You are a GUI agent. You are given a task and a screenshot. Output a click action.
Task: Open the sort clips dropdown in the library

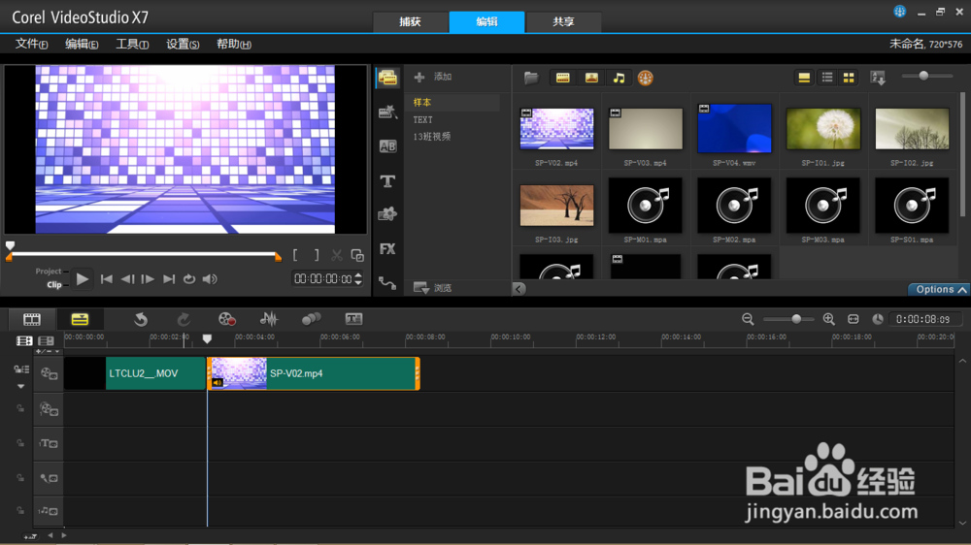pos(878,78)
